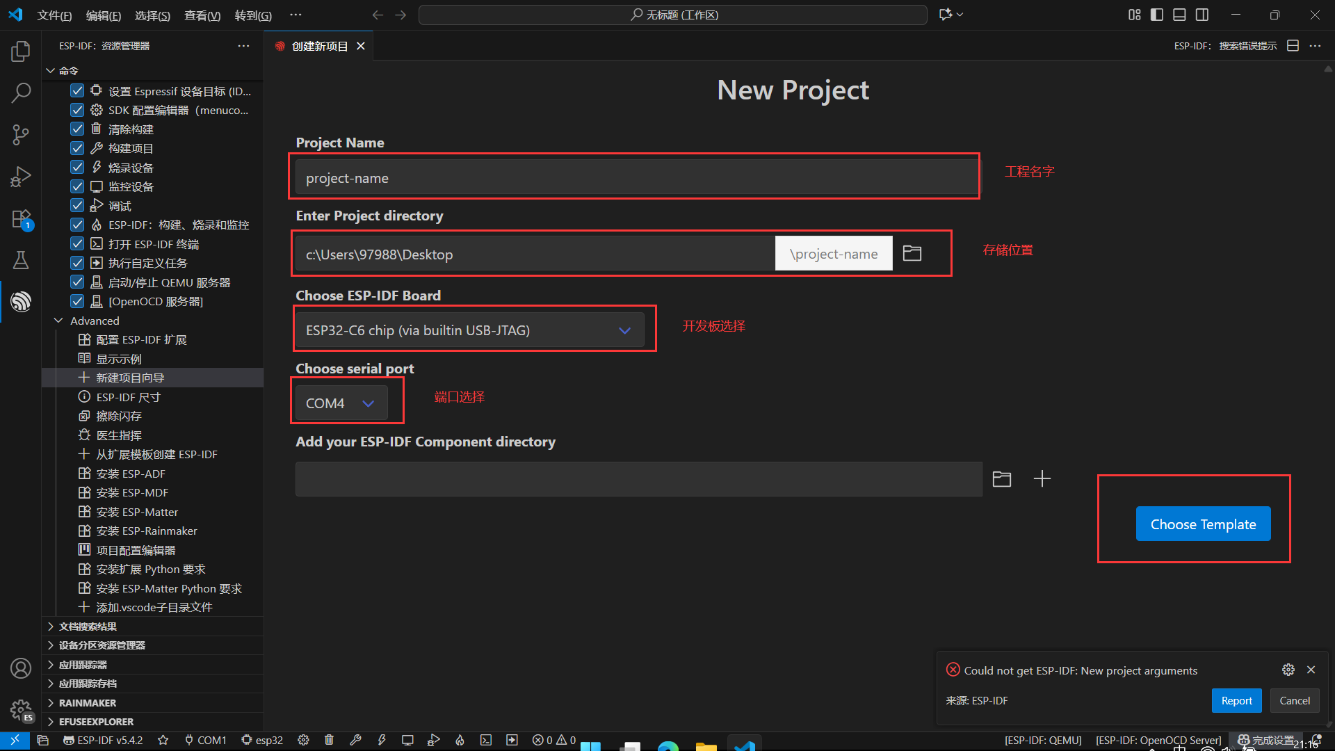The width and height of the screenshot is (1335, 751).
Task: Click the execute custom task icon in status bar
Action: point(512,740)
